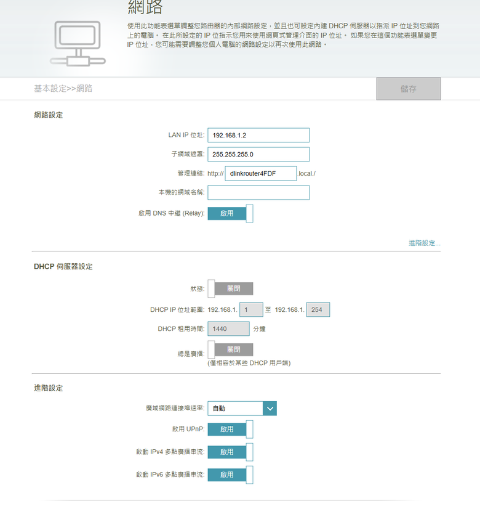
Task: Click the network computer icon in header
Action: click(x=78, y=44)
